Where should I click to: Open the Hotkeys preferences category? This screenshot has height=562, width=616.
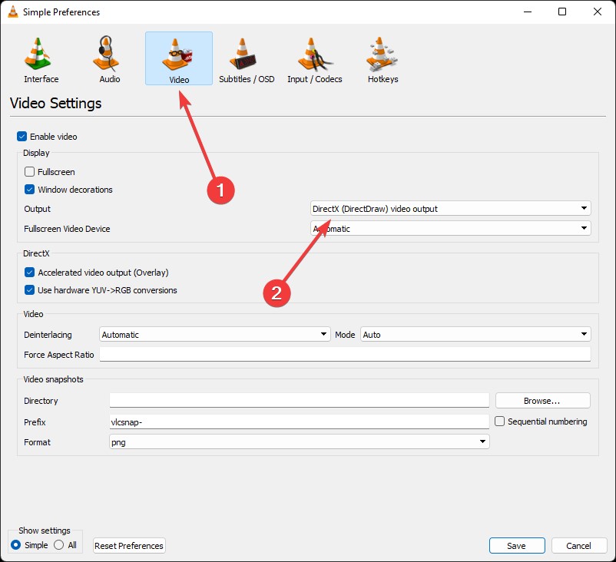click(383, 59)
